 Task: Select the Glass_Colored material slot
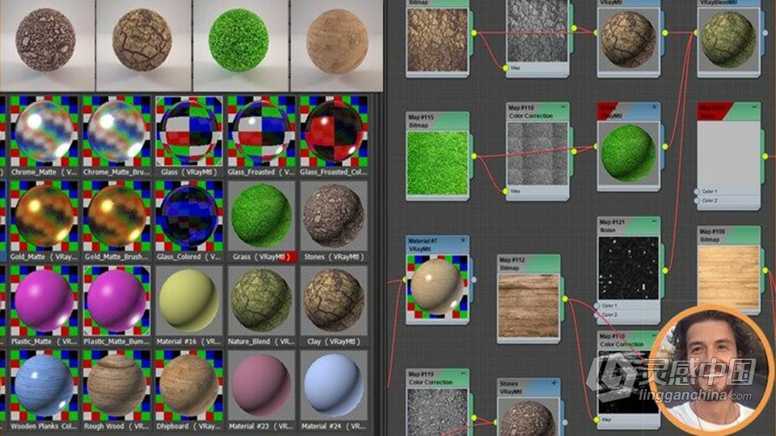tap(188, 221)
